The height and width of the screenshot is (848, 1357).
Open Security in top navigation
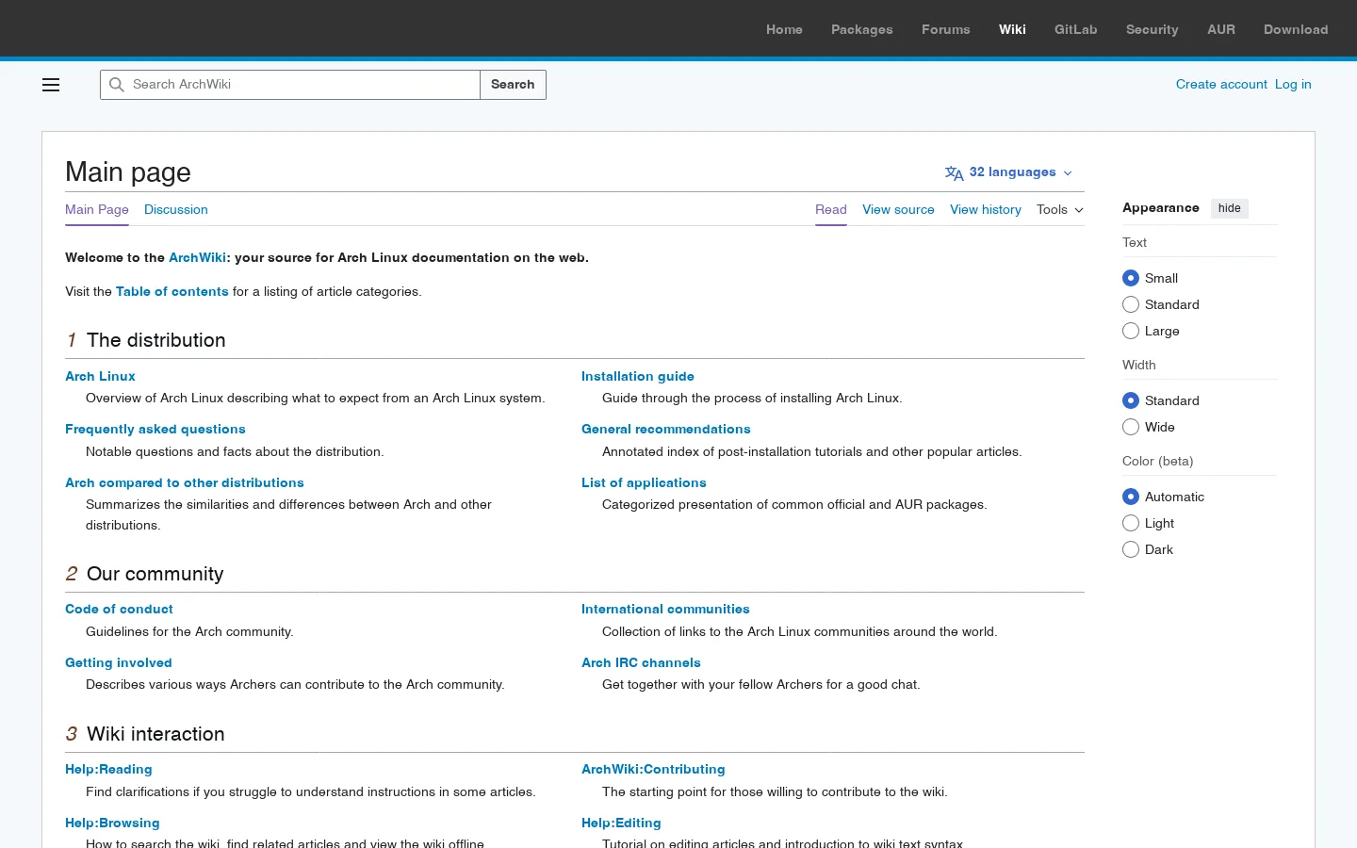(x=1153, y=29)
